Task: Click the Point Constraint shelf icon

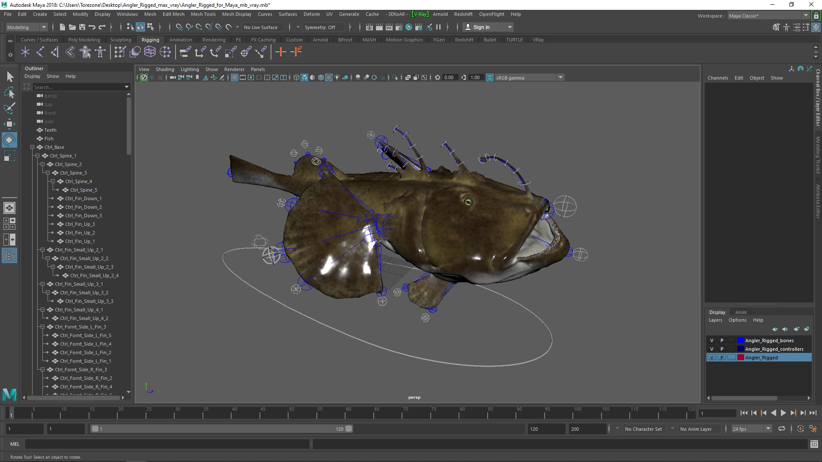Action: pos(200,52)
